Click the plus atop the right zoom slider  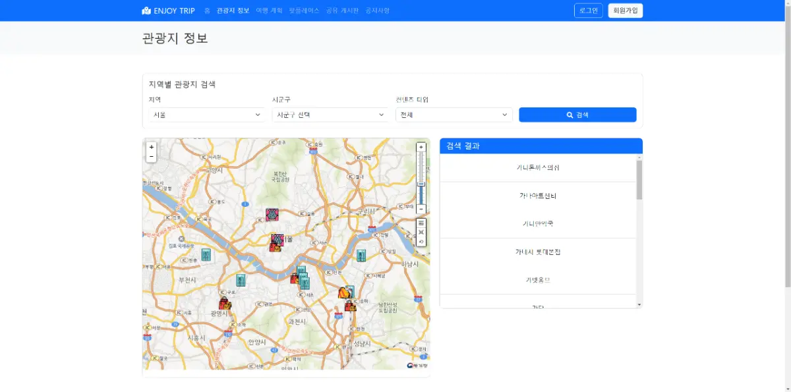point(421,147)
